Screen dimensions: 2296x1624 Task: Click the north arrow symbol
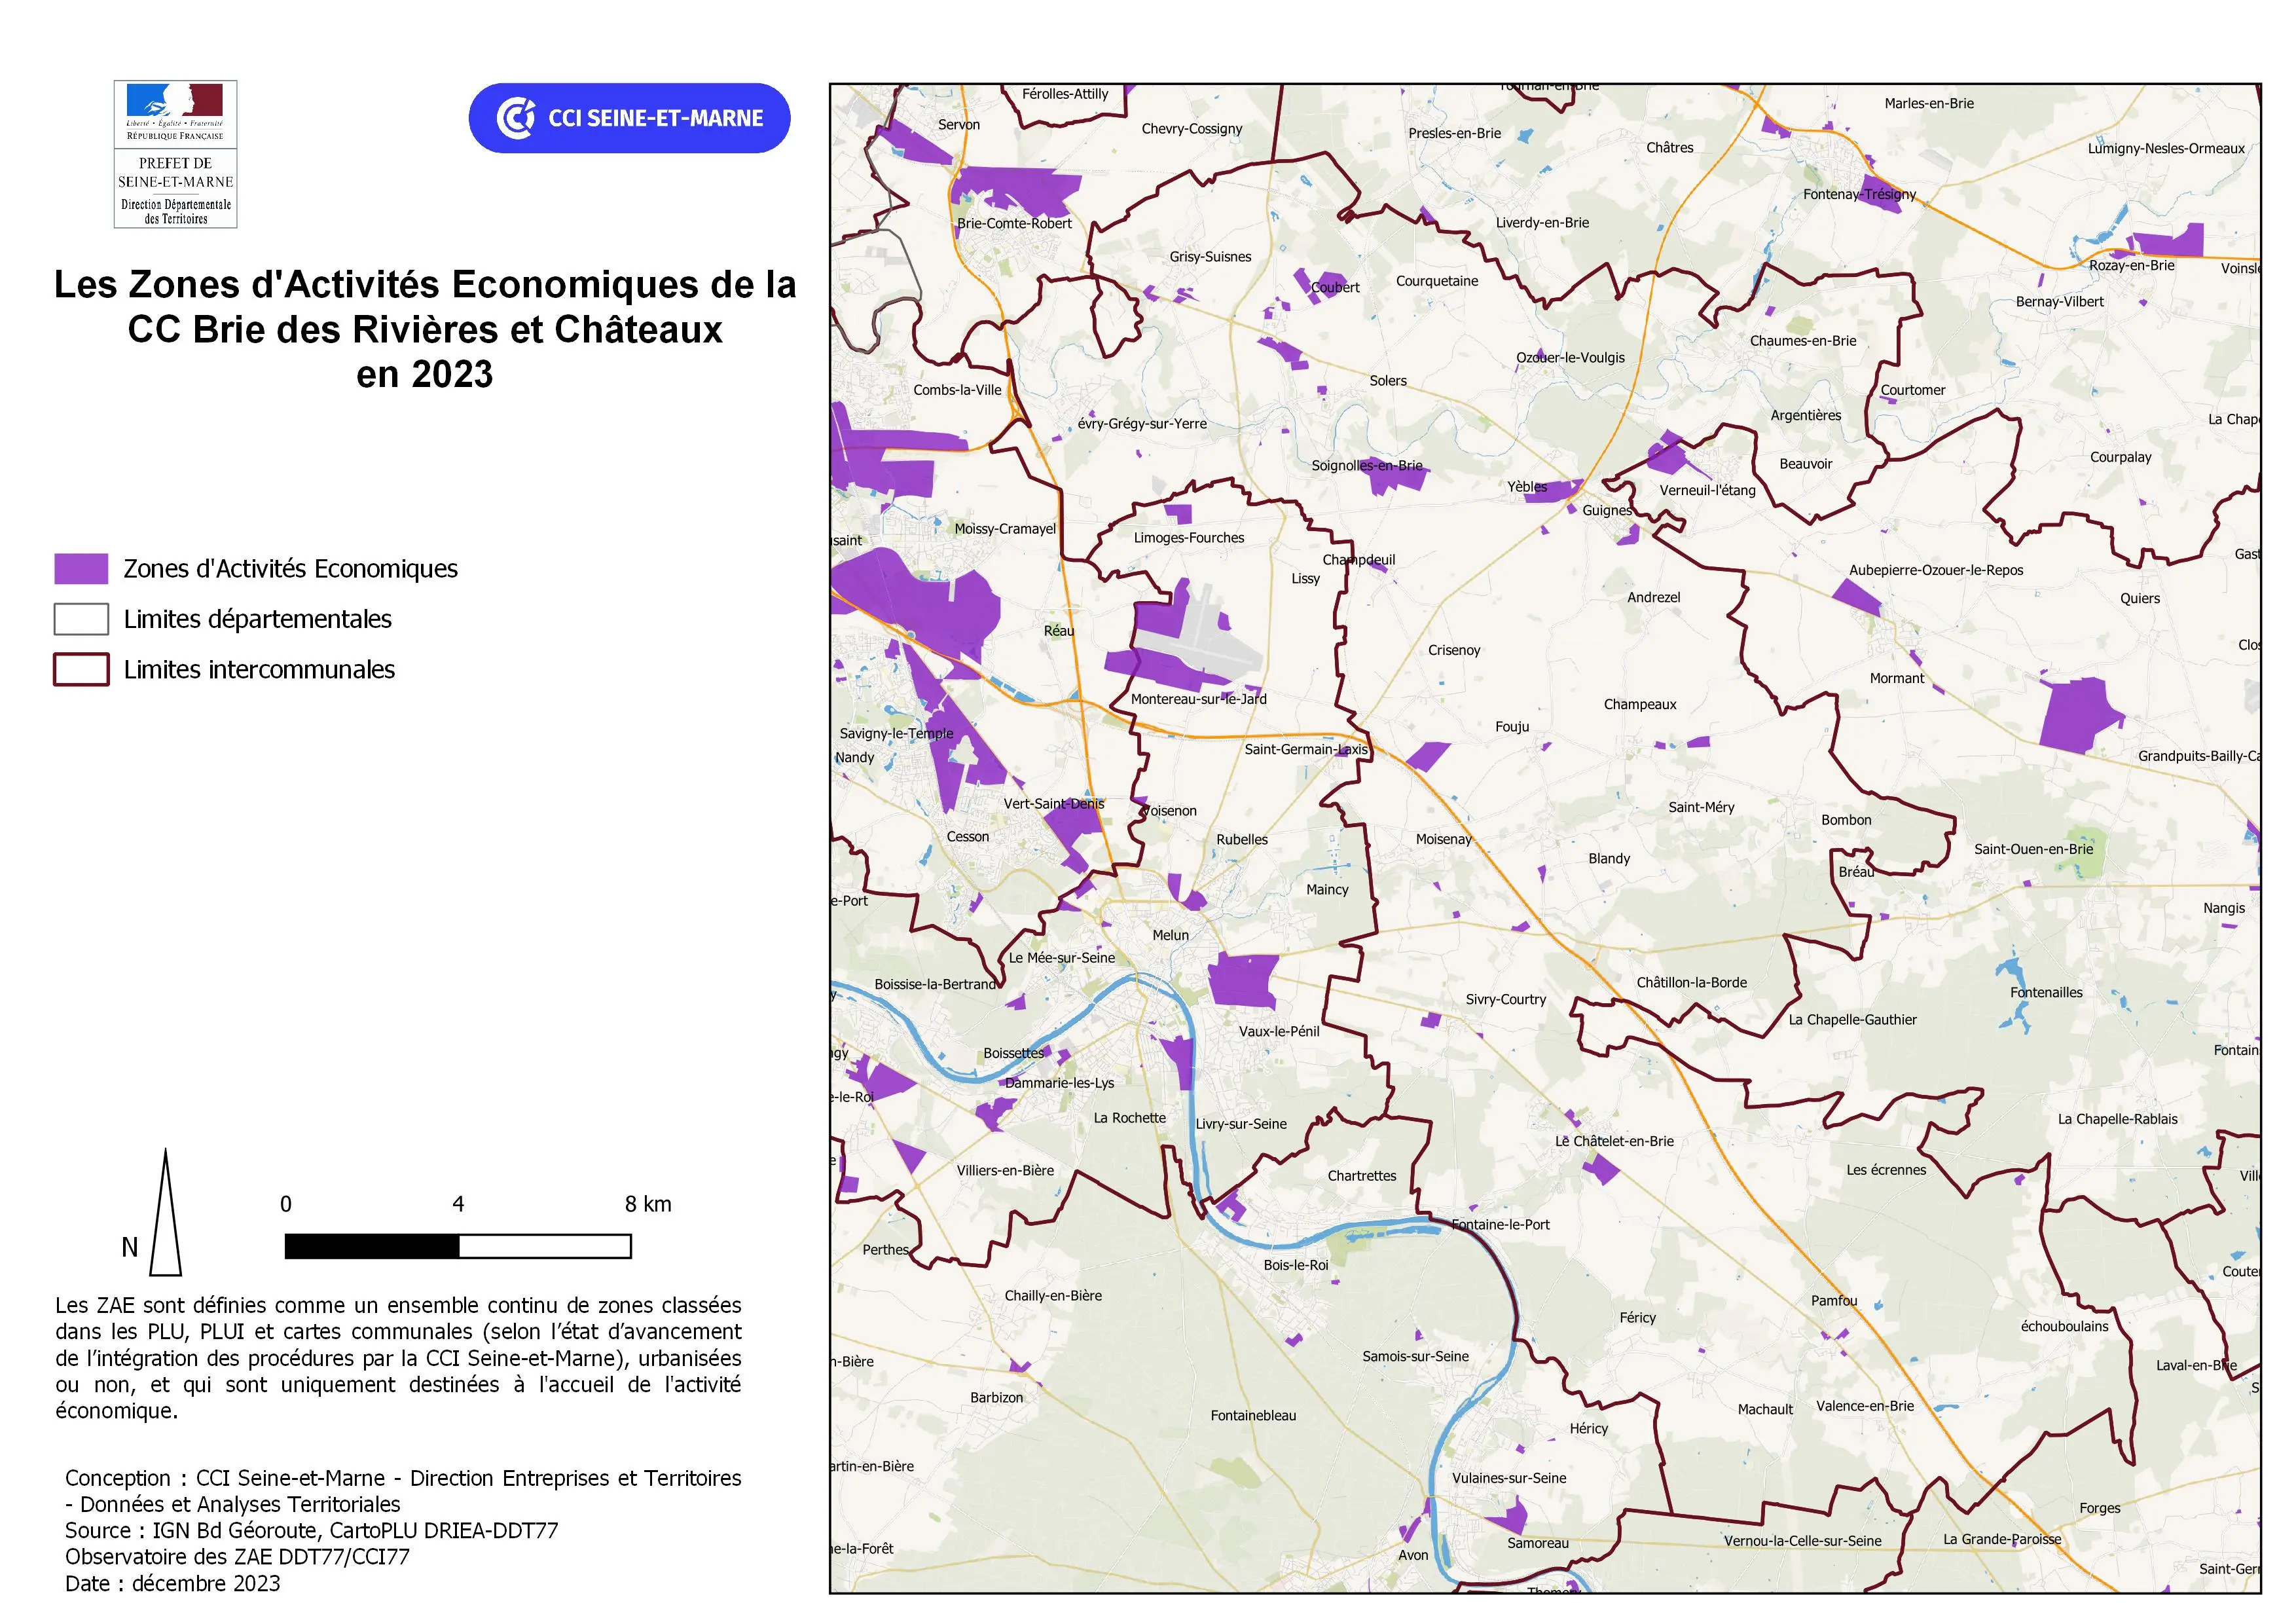point(165,1212)
